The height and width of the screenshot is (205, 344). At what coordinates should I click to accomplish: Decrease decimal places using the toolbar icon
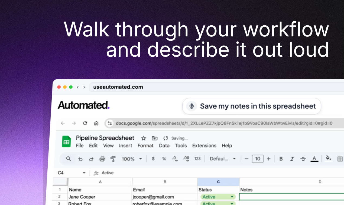click(x=175, y=159)
